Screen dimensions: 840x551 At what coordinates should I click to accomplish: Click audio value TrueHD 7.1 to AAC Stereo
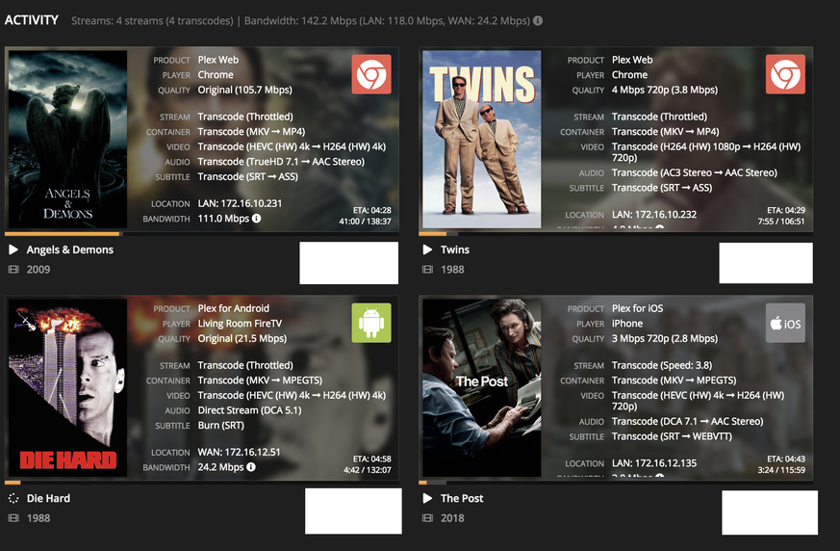[x=281, y=162]
